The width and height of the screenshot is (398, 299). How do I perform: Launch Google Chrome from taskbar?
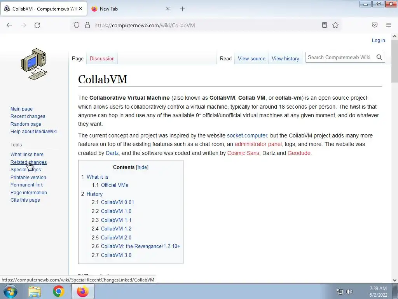tap(59, 291)
